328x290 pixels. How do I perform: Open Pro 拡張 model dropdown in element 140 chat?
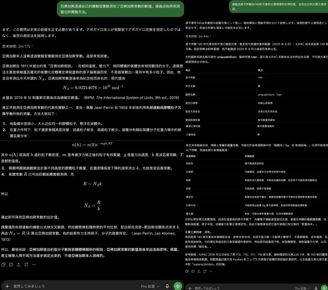302,288
